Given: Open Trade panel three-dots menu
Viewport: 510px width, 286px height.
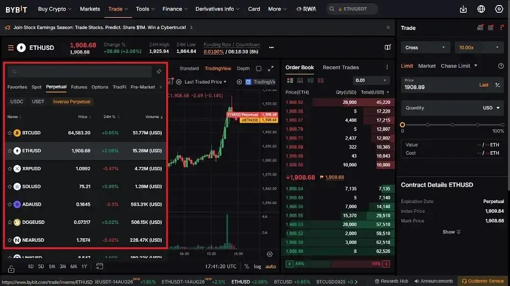Looking at the screenshot, I should (x=501, y=27).
